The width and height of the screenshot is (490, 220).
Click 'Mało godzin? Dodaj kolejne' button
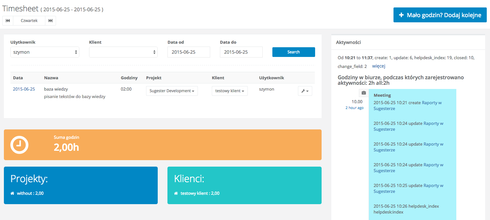[440, 15]
